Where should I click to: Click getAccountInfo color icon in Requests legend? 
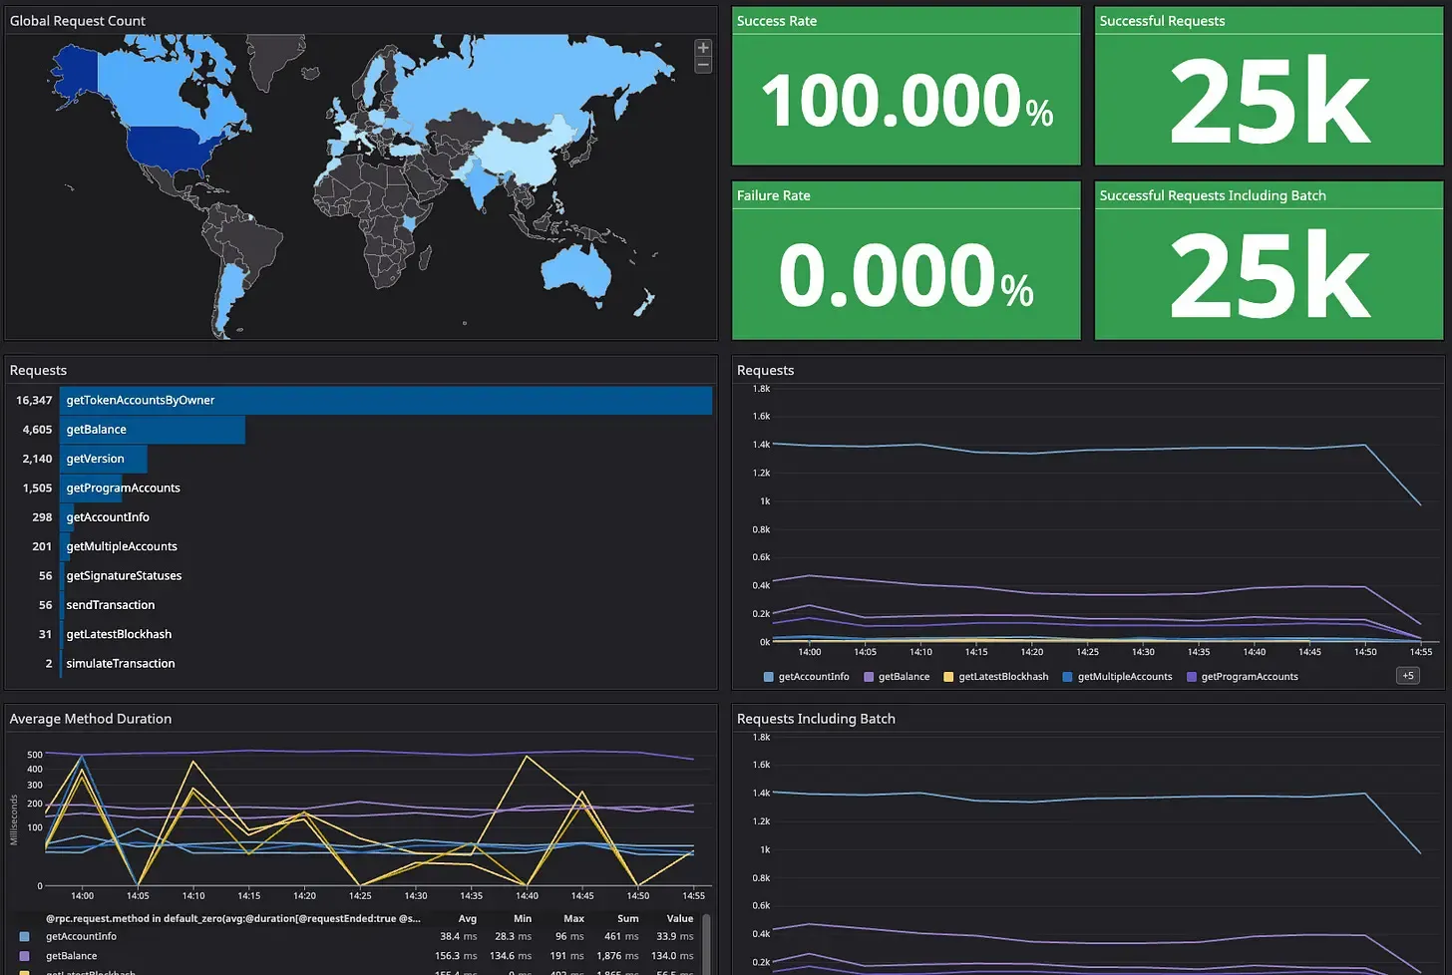[x=769, y=677]
